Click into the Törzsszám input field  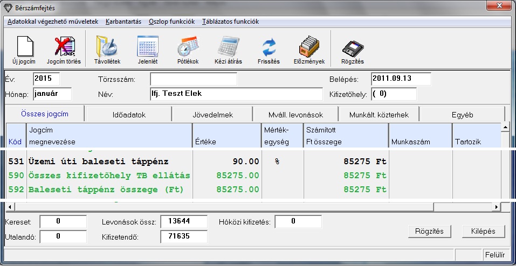[x=193, y=79]
